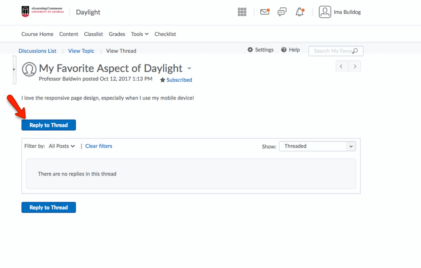Screen dimensions: 421x268
Task: Click the eLearning Commons UGA logo
Action: 42,12
